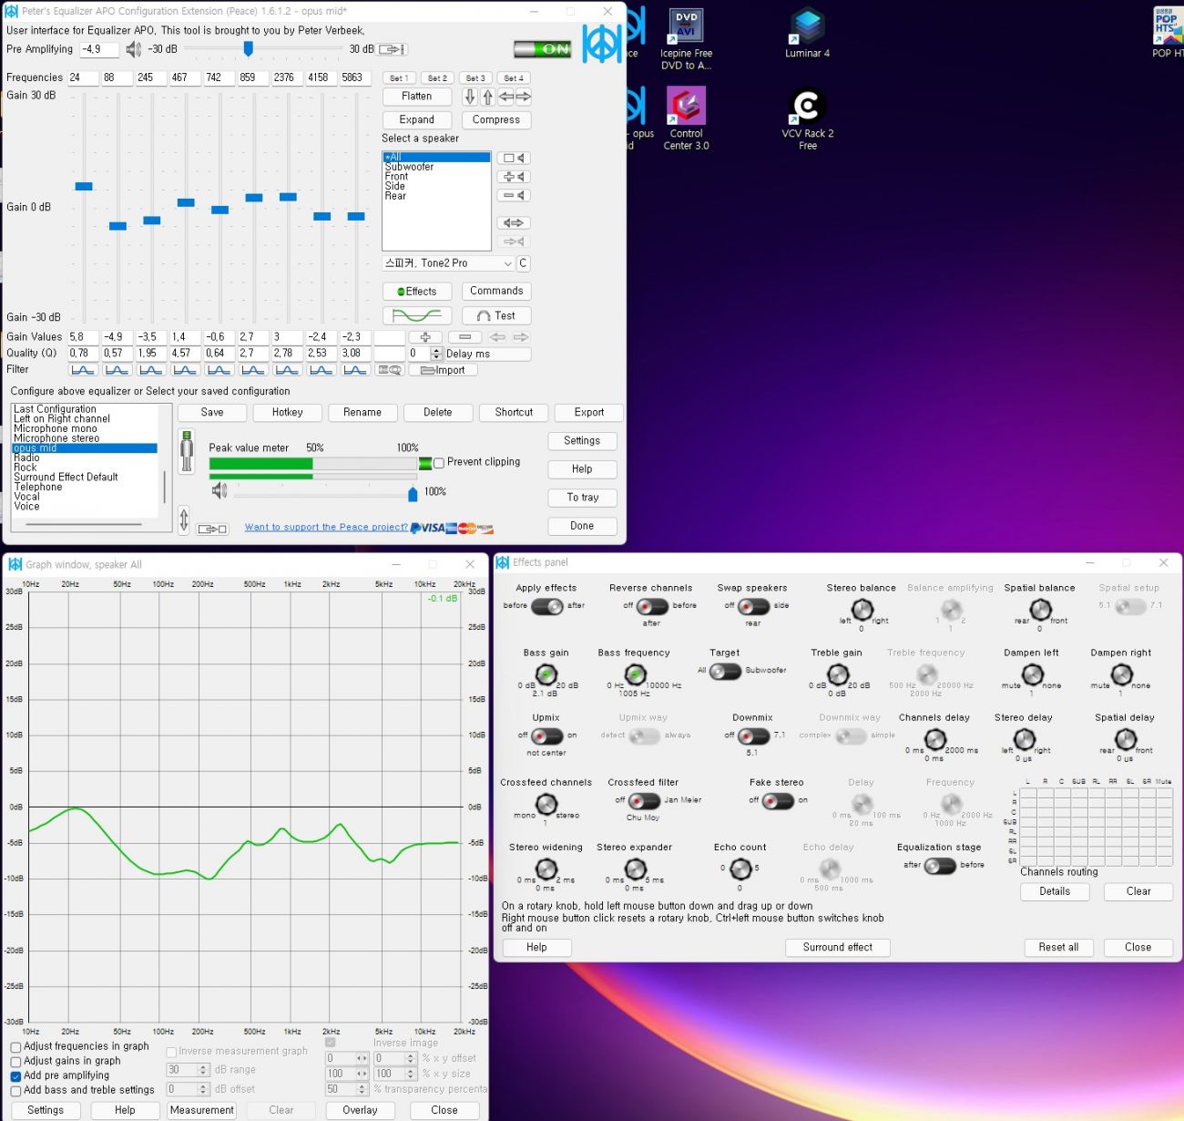Viewport: 1184px width, 1121px height.
Task: Select Rear in the speaker list
Action: [395, 196]
